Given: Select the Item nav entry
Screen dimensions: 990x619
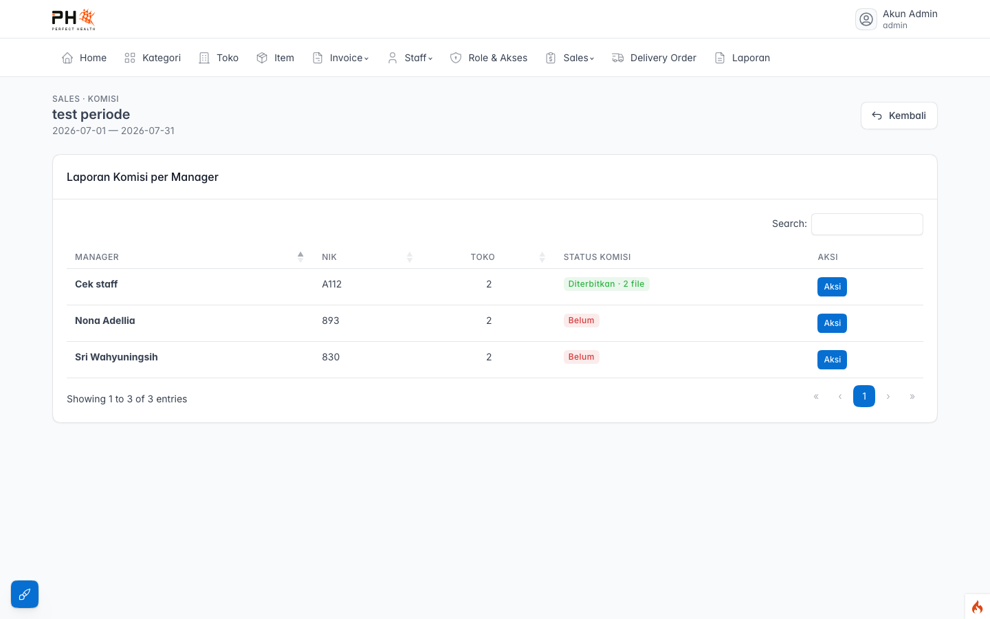Looking at the screenshot, I should click(x=275, y=58).
